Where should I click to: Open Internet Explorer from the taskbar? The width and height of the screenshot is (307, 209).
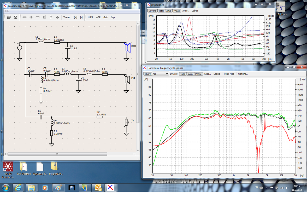point(18,188)
